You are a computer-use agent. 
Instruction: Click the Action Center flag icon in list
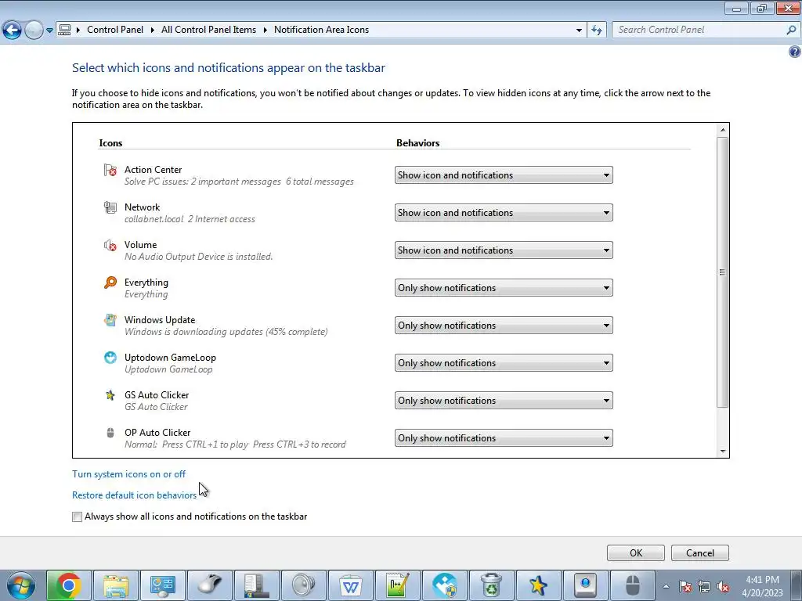tap(110, 170)
